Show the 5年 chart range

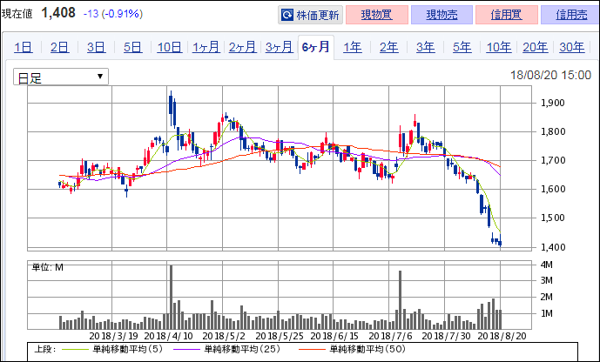click(x=462, y=47)
